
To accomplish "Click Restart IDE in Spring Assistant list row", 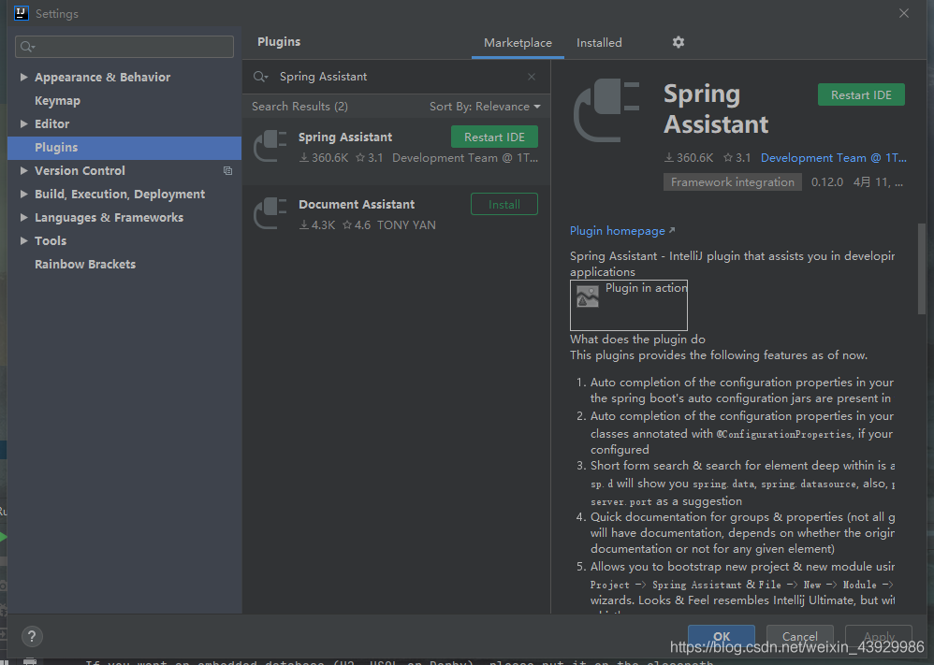I will click(x=494, y=137).
